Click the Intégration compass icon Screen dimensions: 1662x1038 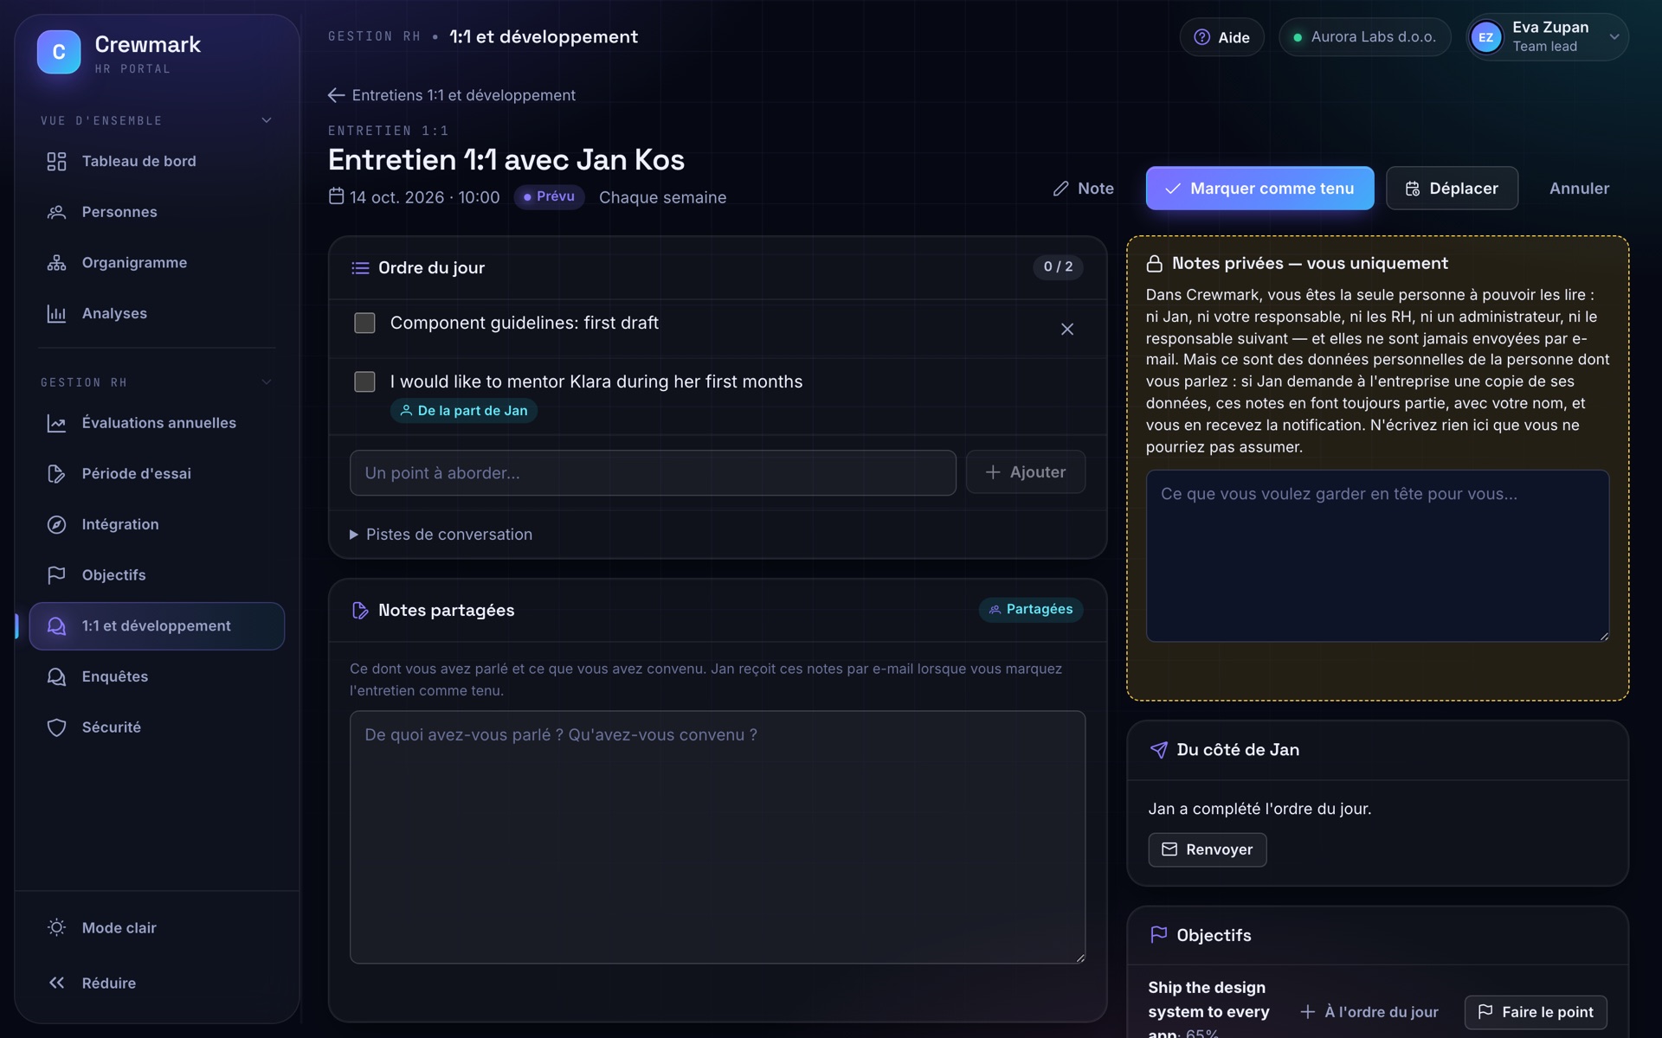(56, 524)
